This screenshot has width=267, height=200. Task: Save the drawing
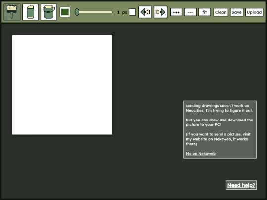(x=236, y=12)
